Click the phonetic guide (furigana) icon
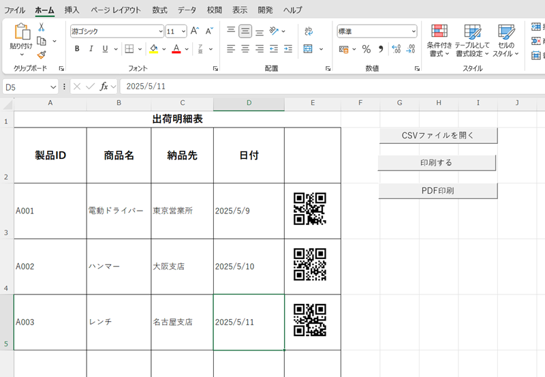 [200, 48]
